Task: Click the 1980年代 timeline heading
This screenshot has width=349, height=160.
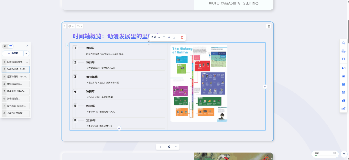Action: point(92,77)
